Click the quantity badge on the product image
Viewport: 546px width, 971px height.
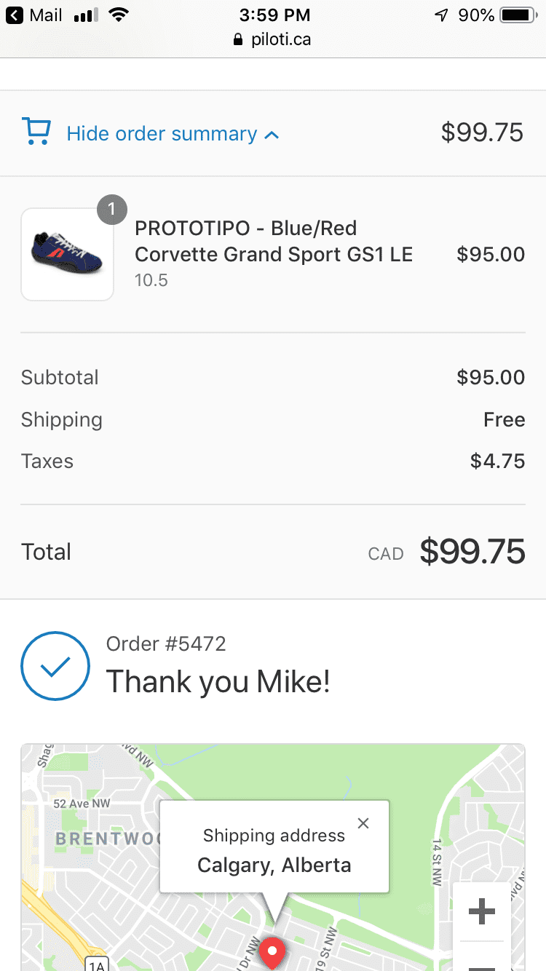(111, 210)
